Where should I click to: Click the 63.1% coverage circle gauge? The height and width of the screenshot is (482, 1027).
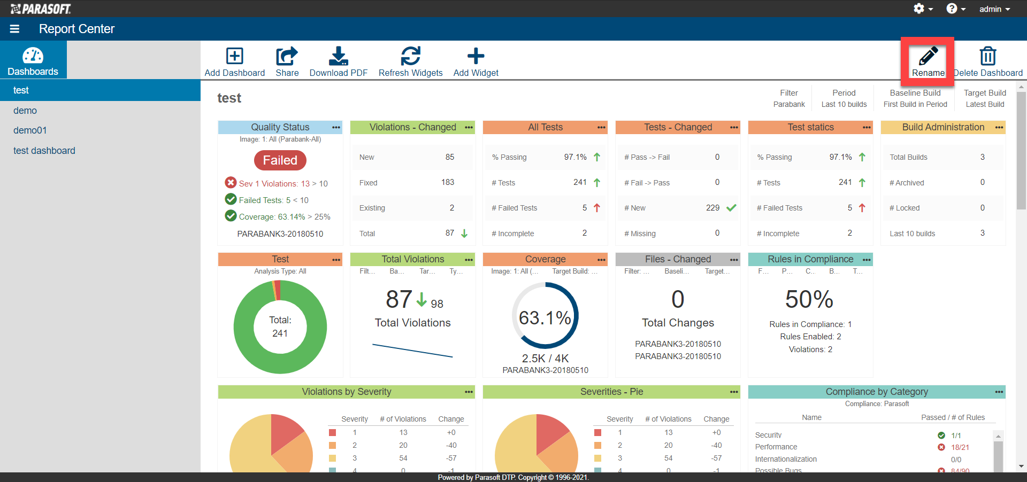(x=545, y=316)
